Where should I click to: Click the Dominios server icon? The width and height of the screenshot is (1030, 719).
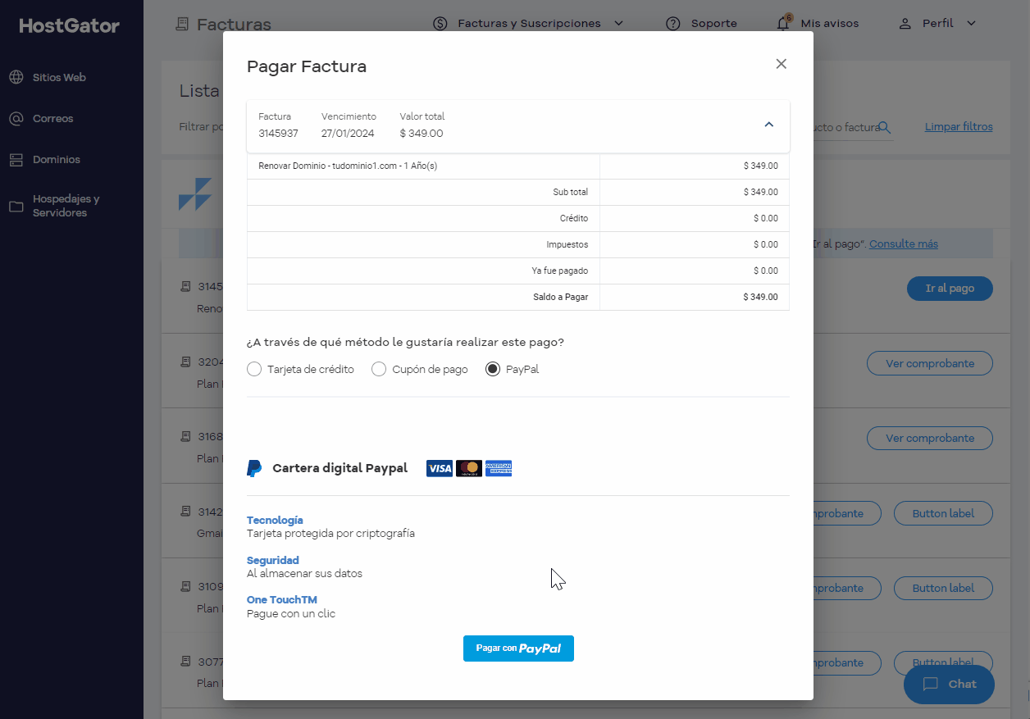click(16, 160)
